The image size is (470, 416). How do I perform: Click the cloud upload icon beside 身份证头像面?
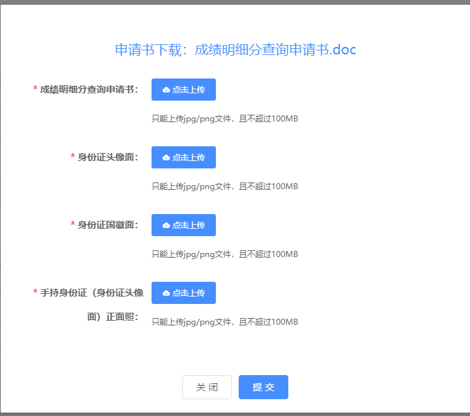pos(166,158)
